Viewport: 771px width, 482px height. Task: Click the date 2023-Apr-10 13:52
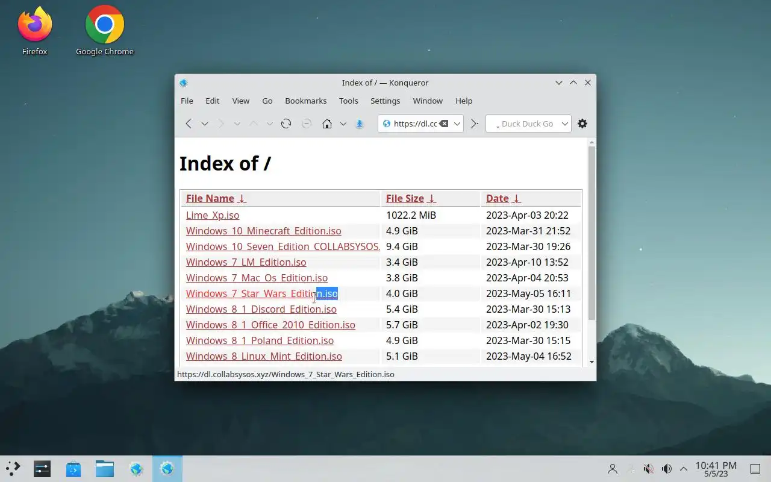click(527, 262)
